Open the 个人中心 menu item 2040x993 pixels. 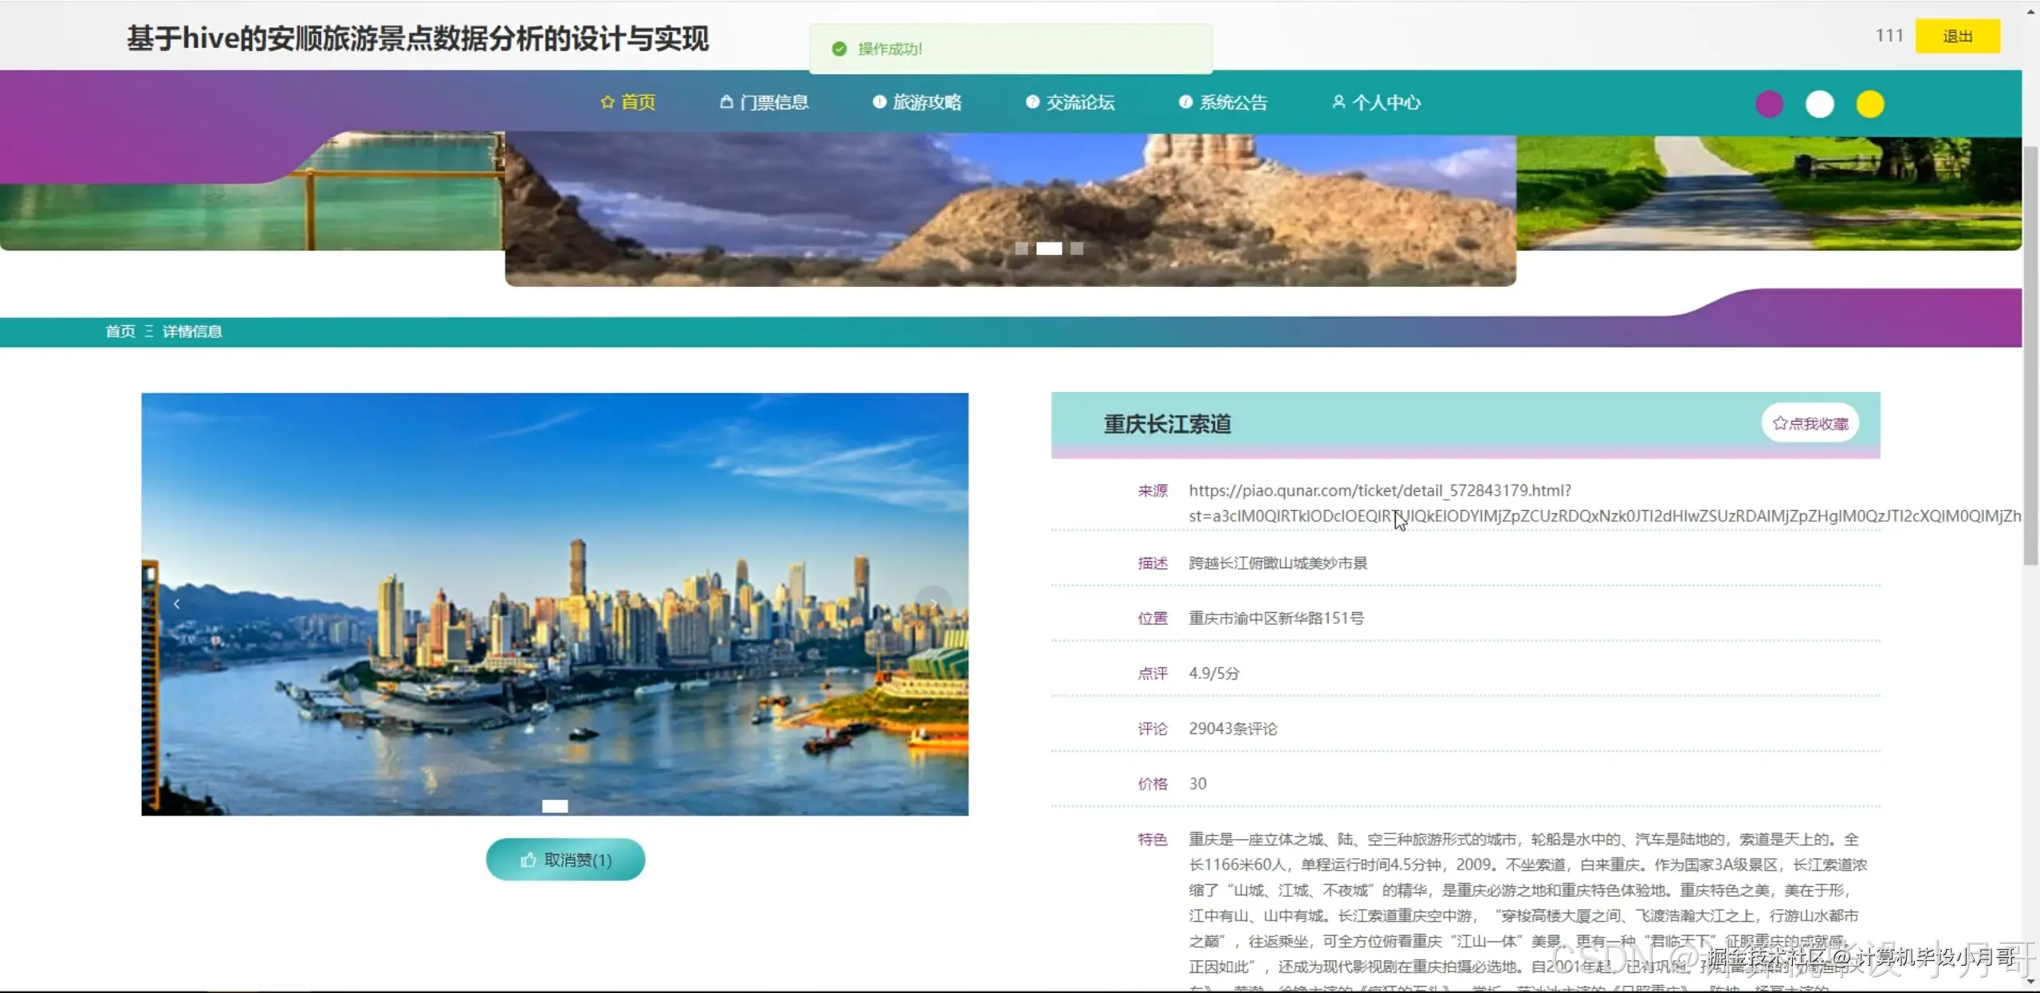tap(1387, 102)
